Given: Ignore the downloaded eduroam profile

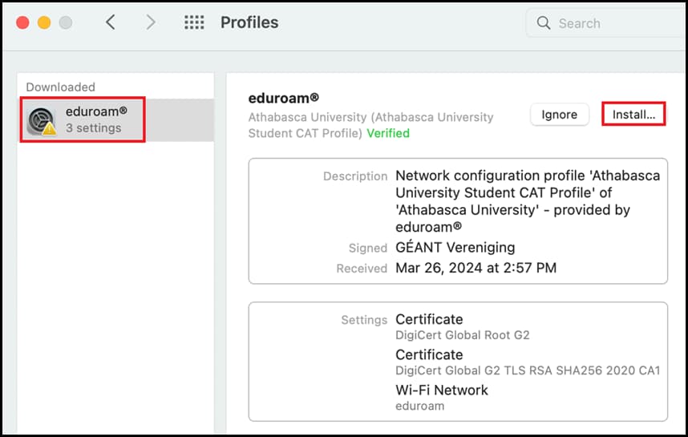Looking at the screenshot, I should tap(560, 115).
